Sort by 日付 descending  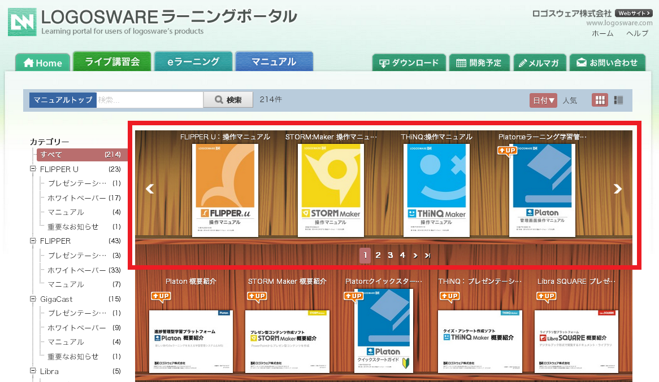(x=544, y=100)
